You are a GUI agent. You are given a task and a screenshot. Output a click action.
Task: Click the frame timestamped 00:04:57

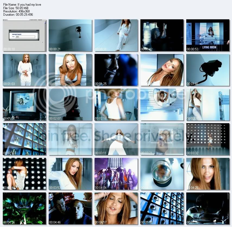(x=116, y=208)
